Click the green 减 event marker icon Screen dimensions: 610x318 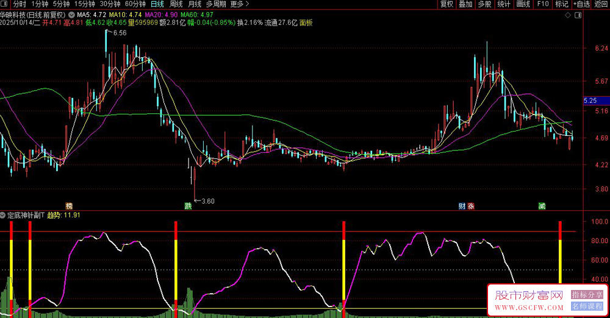(542, 206)
